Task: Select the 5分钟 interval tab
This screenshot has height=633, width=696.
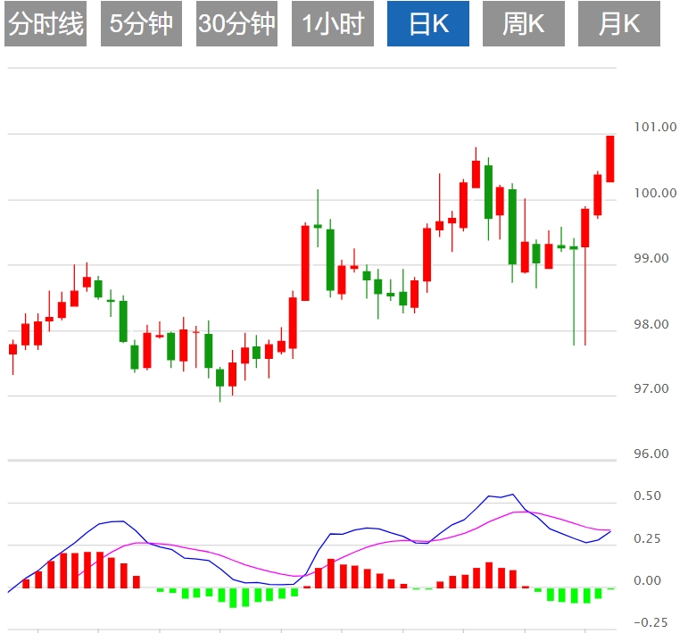Action: tap(141, 23)
